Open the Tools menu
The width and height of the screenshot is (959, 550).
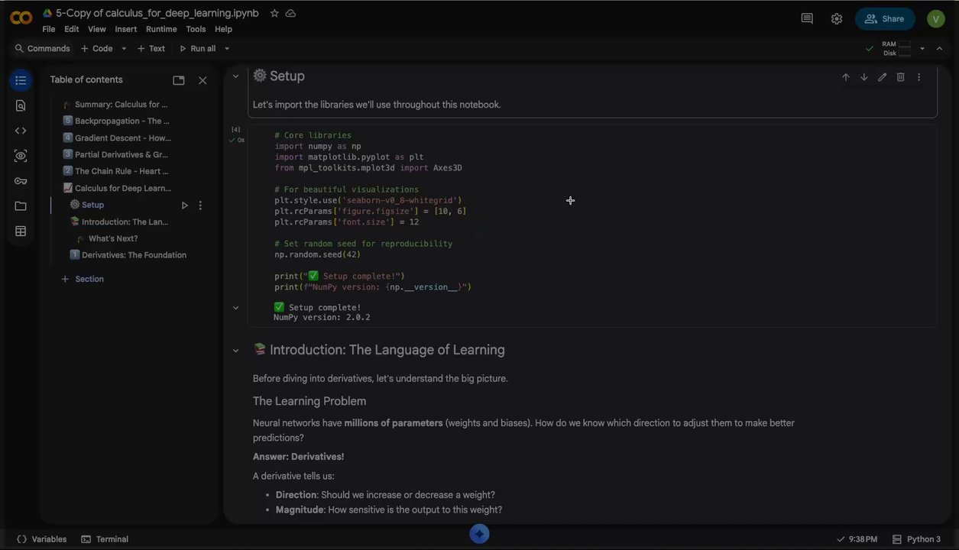click(196, 29)
